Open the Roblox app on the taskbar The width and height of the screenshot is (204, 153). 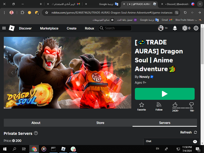[x=63, y=149]
